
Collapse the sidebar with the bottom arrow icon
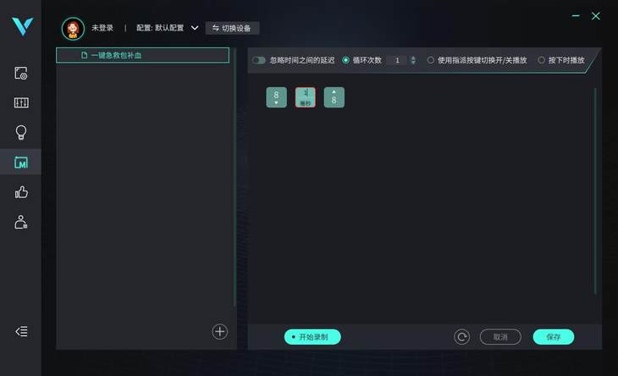coord(21,331)
